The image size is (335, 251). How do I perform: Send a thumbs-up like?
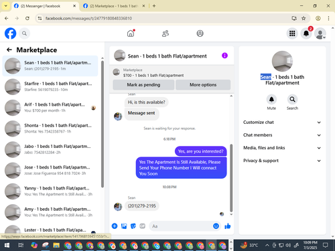pos(228,226)
